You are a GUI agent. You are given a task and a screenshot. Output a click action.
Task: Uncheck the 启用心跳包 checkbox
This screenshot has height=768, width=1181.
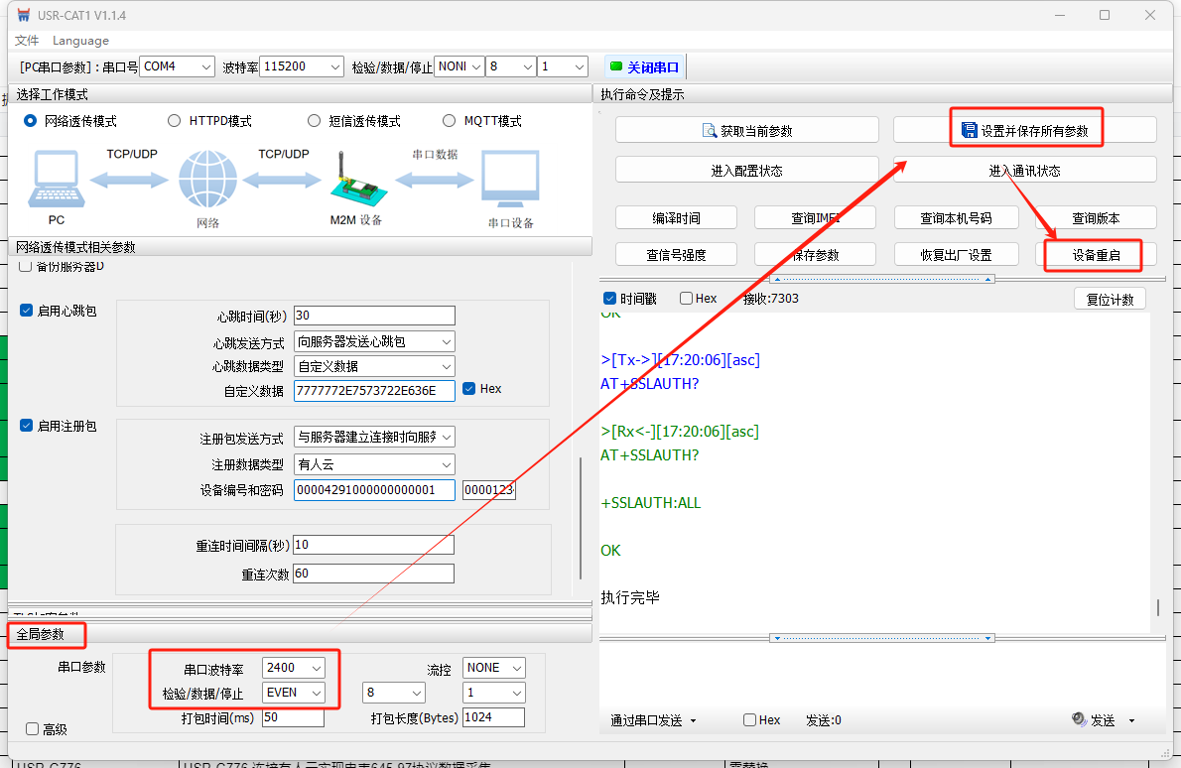coord(27,311)
